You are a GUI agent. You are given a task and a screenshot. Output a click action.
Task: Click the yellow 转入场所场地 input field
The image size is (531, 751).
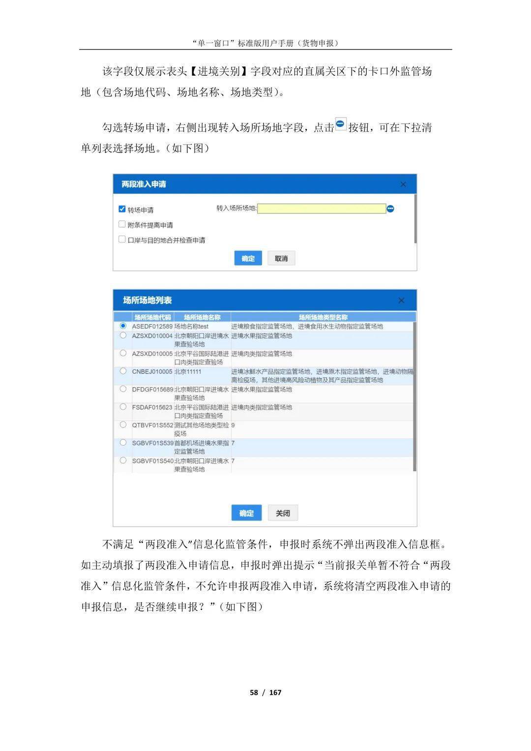[x=322, y=209]
